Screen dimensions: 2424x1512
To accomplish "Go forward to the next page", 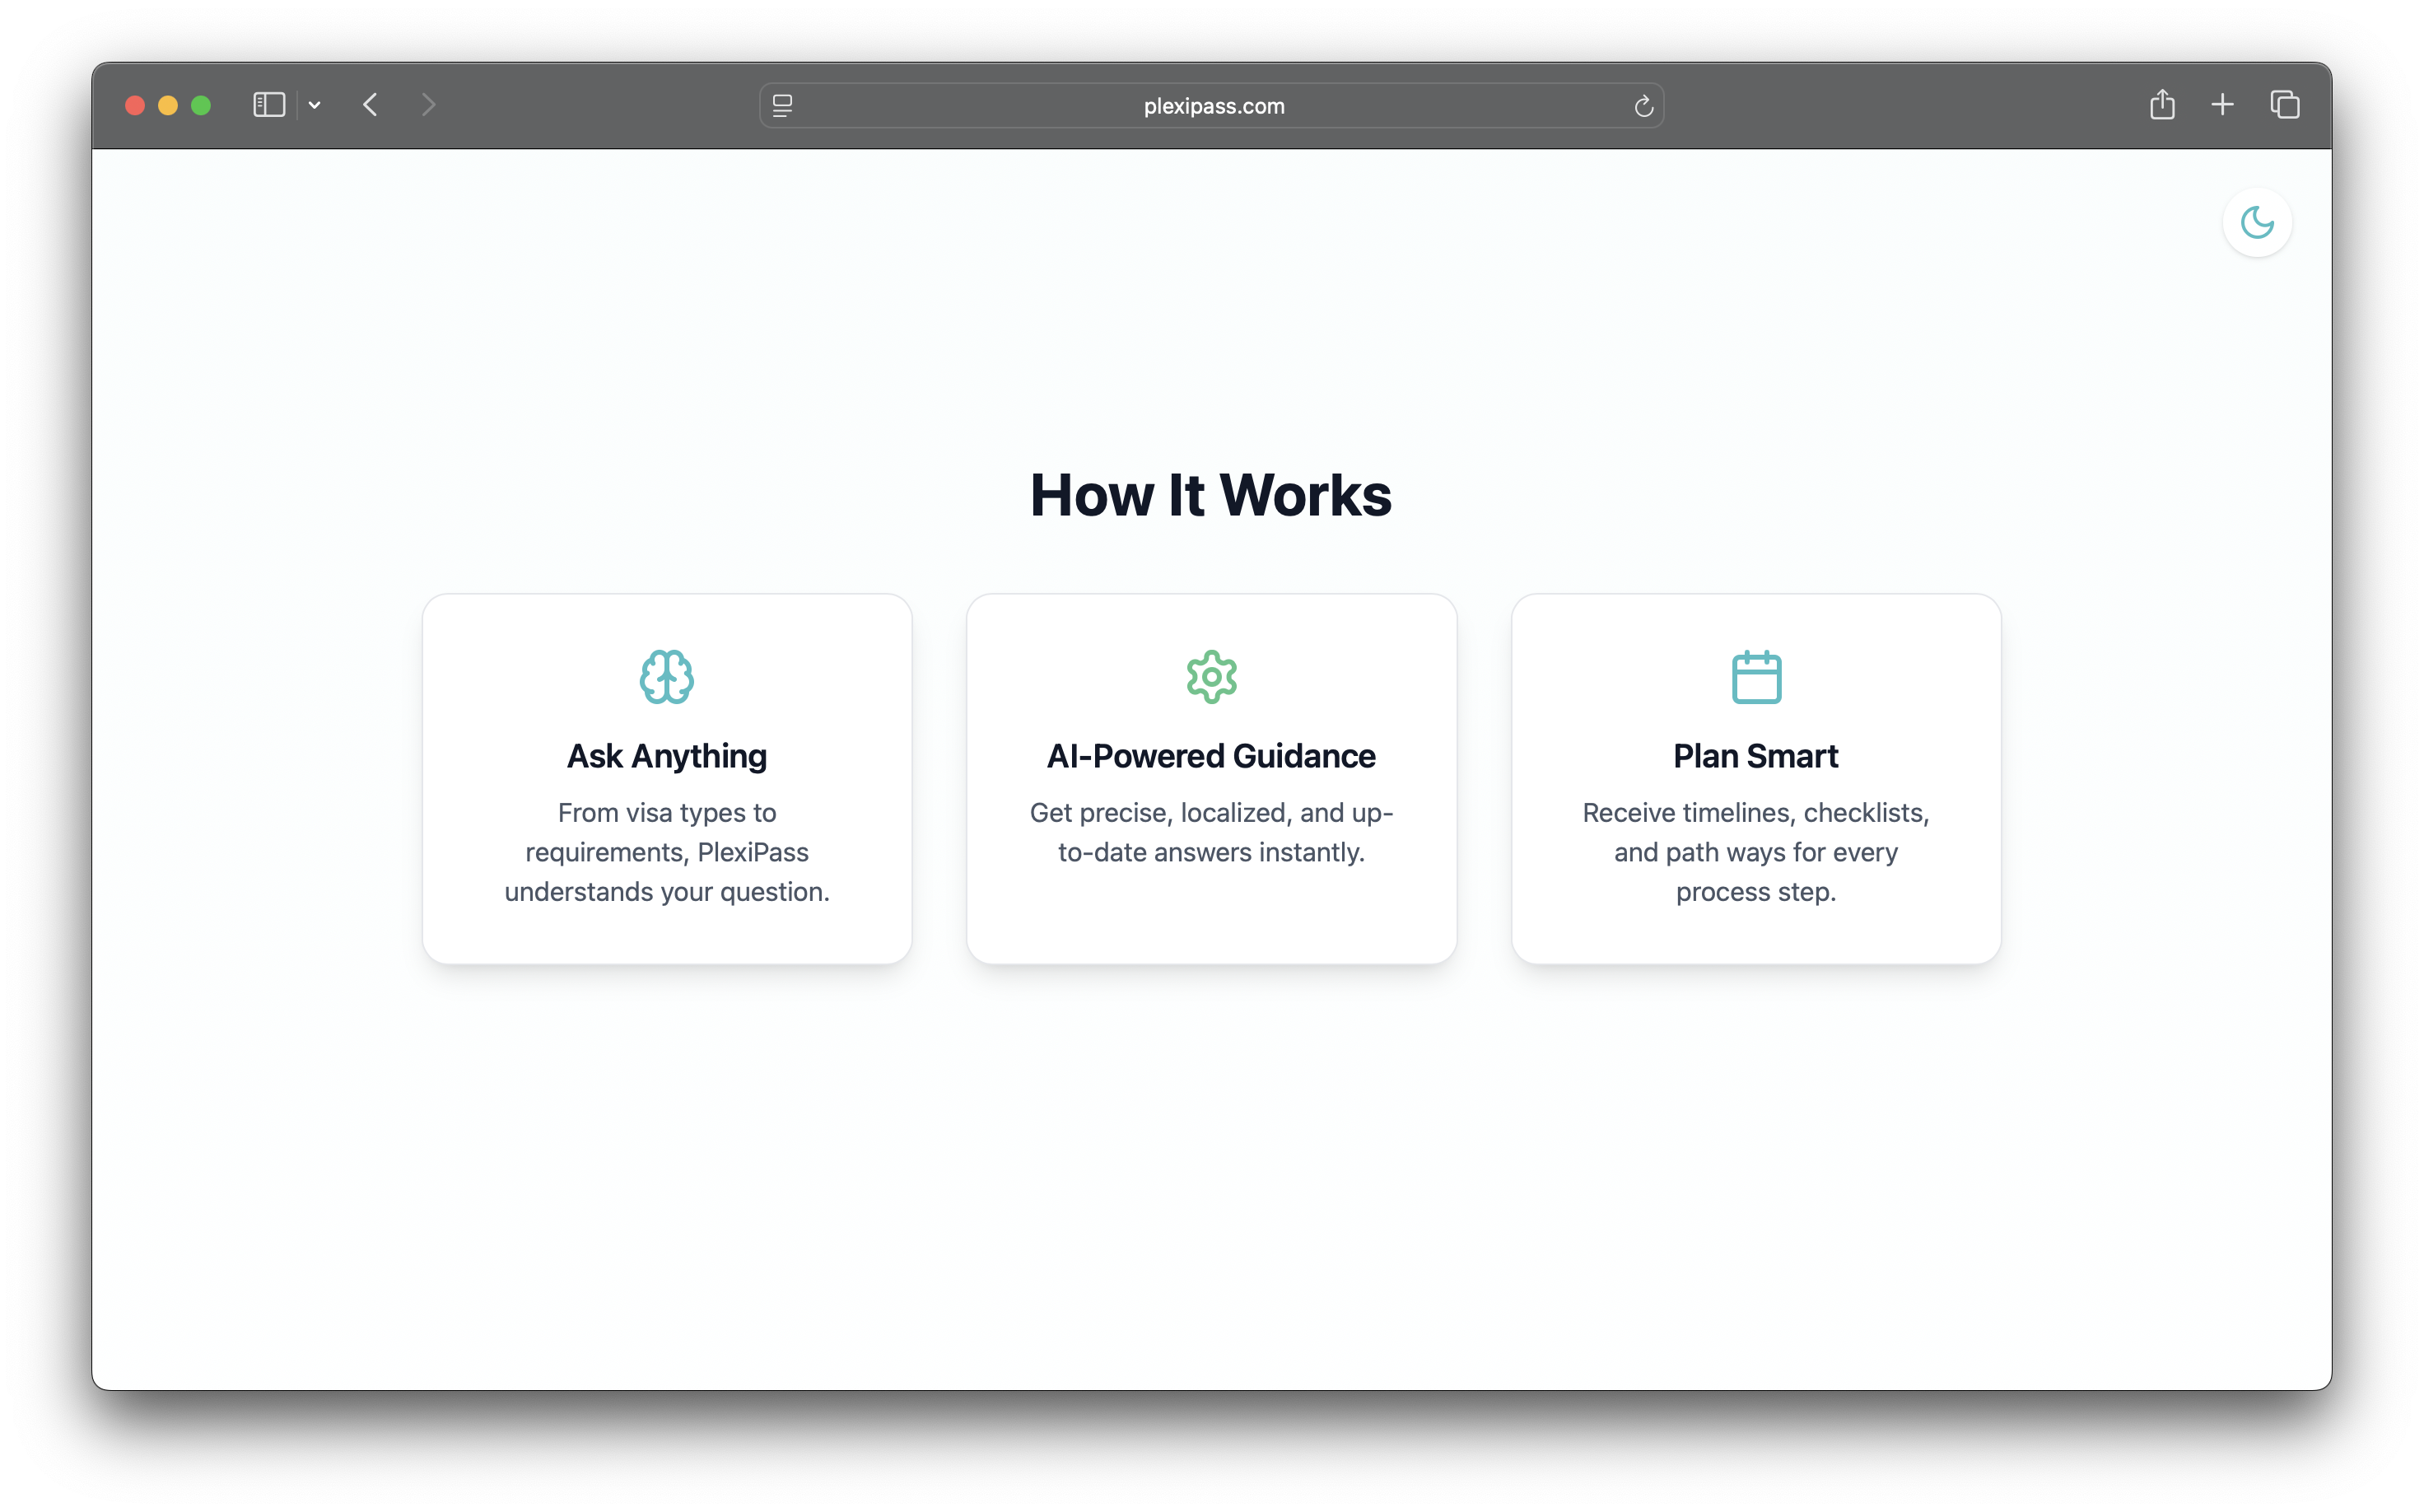I will point(429,105).
